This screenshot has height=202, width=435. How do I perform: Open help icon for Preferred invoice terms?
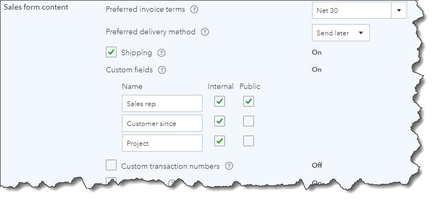(x=194, y=10)
